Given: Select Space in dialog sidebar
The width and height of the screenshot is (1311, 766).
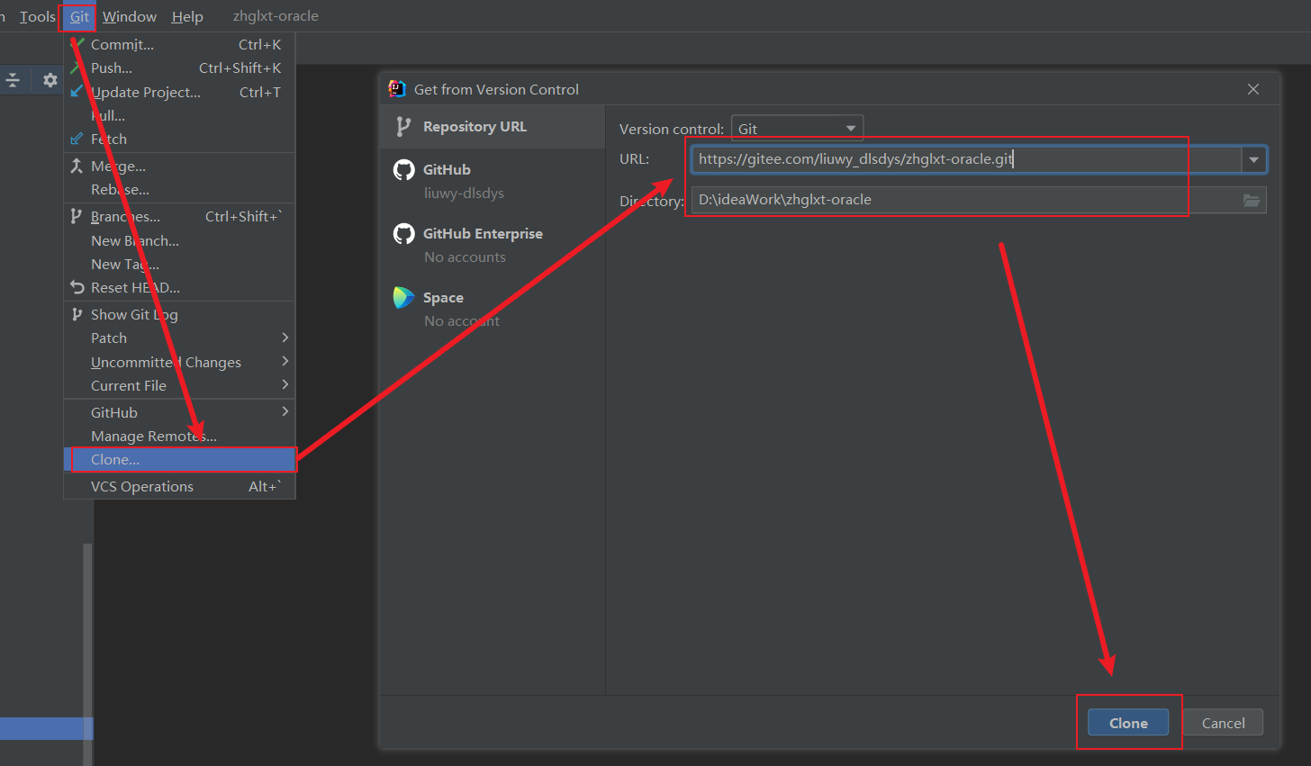Looking at the screenshot, I should point(493,309).
